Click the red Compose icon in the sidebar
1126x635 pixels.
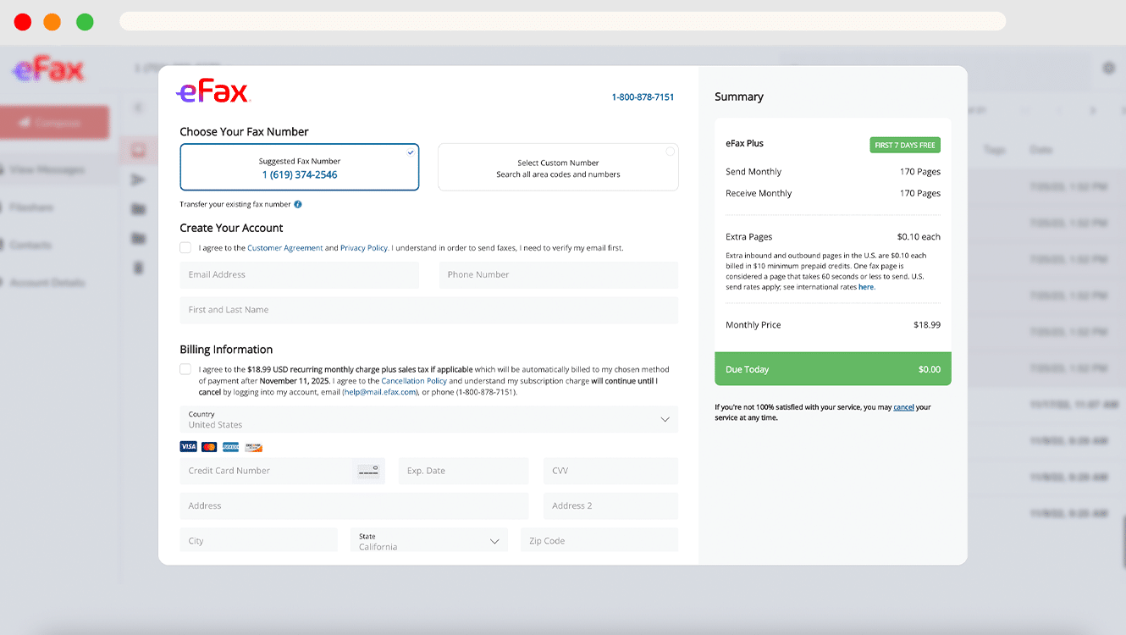[x=138, y=150]
